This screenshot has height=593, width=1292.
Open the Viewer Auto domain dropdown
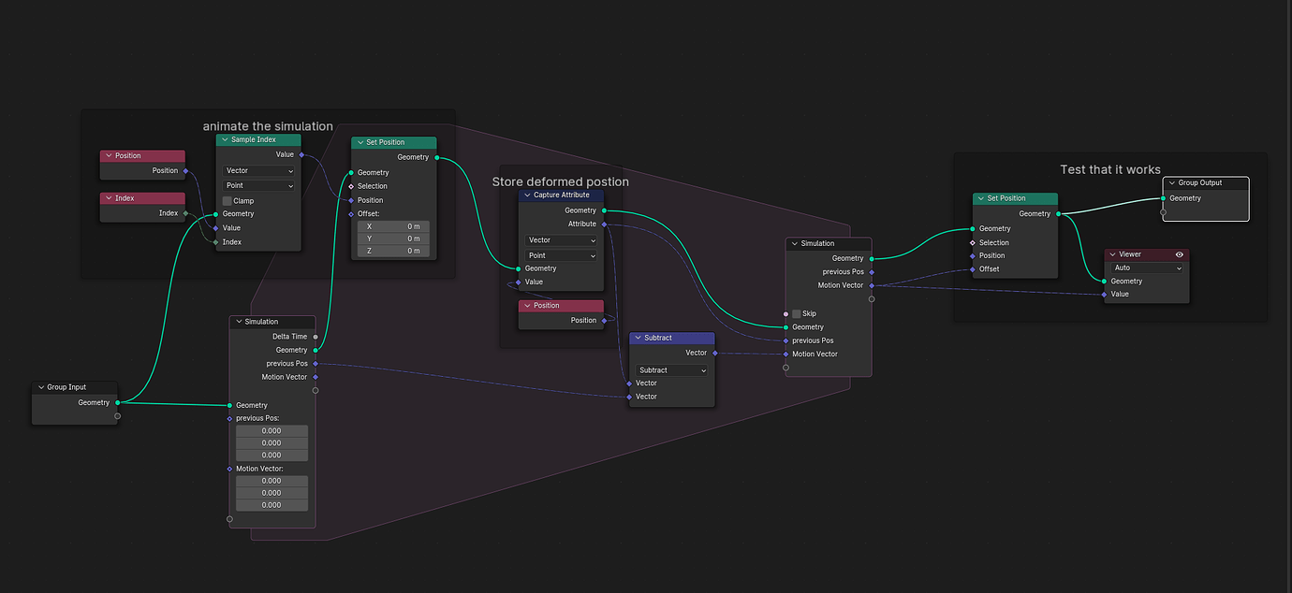click(1147, 268)
